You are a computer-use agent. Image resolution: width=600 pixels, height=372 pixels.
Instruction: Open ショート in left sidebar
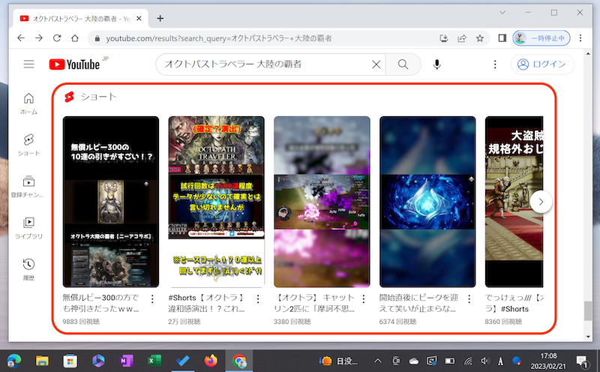[28, 145]
